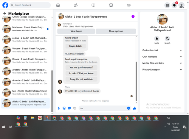Image resolution: width=189 pixels, height=139 pixels.
Task: Expand Media, files and links section
Action: (162, 63)
